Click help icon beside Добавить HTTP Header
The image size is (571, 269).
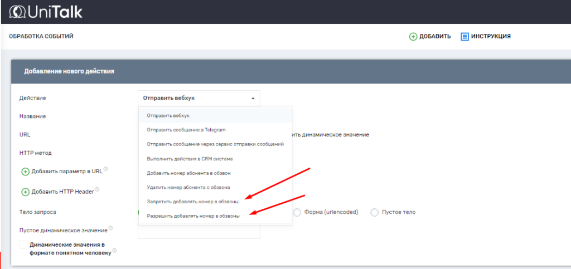[97, 190]
